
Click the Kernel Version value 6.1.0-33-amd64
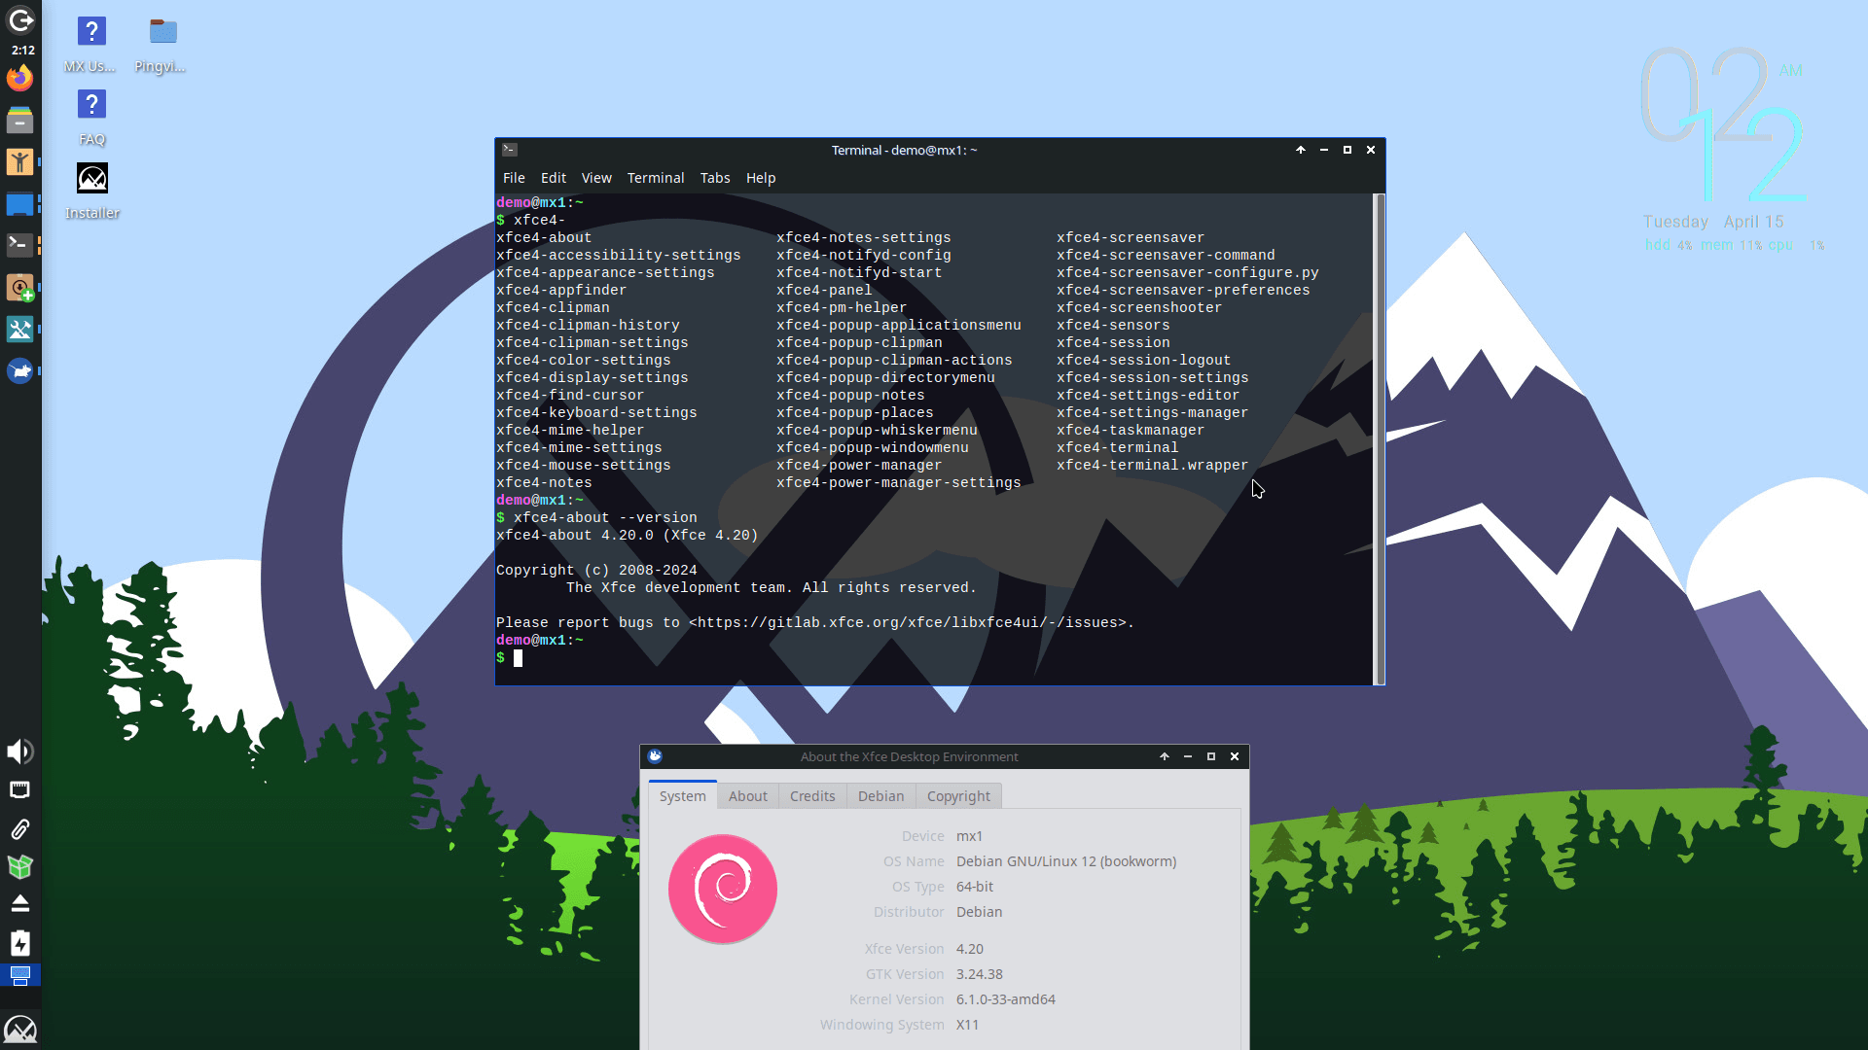click(x=1006, y=999)
